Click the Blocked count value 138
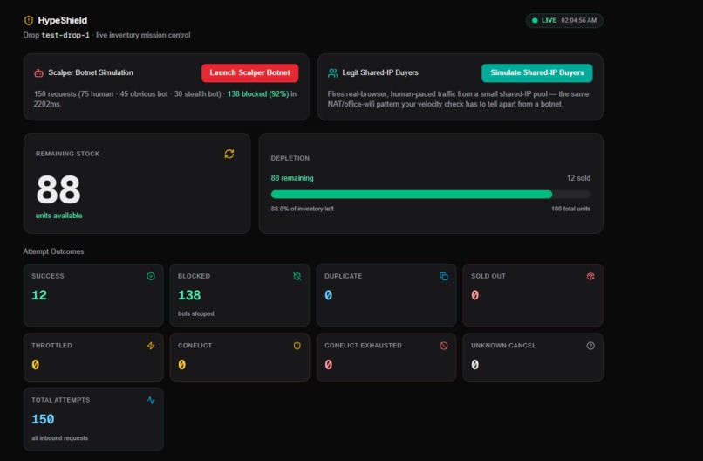Viewport: 703px width, 461px height. (x=189, y=295)
